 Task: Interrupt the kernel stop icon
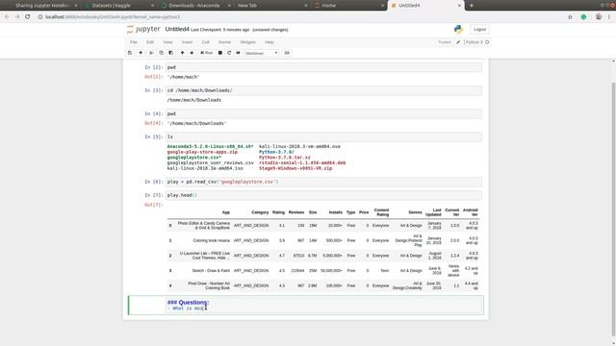220,53
